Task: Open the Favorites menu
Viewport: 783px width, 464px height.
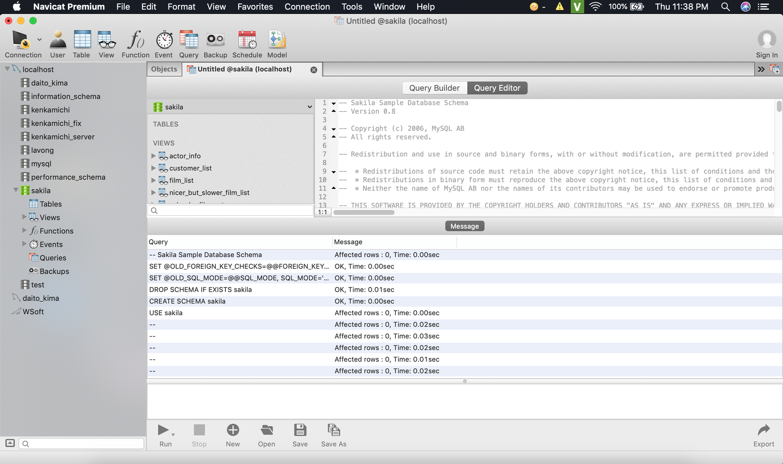Action: click(x=255, y=7)
